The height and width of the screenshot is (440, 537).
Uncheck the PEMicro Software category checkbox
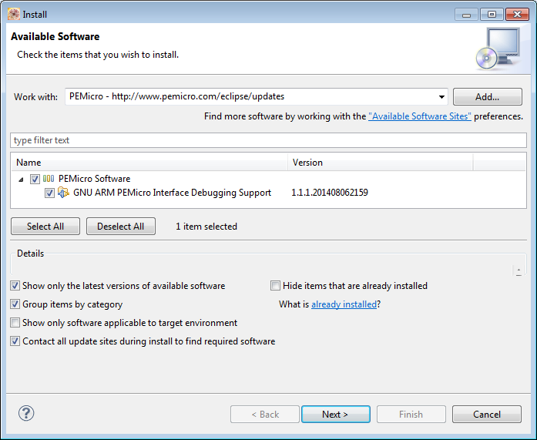[x=35, y=179]
